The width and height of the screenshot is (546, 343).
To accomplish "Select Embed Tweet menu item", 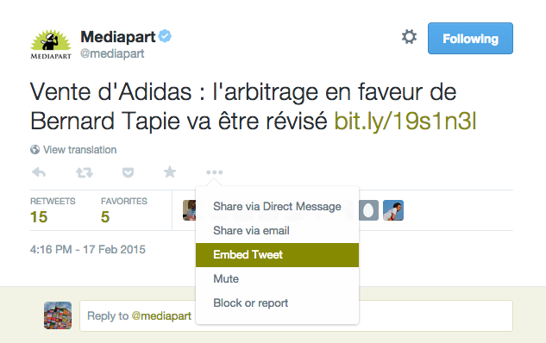I will tap(277, 255).
